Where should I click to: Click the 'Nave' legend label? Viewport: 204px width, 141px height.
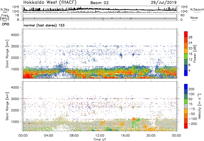point(194,18)
